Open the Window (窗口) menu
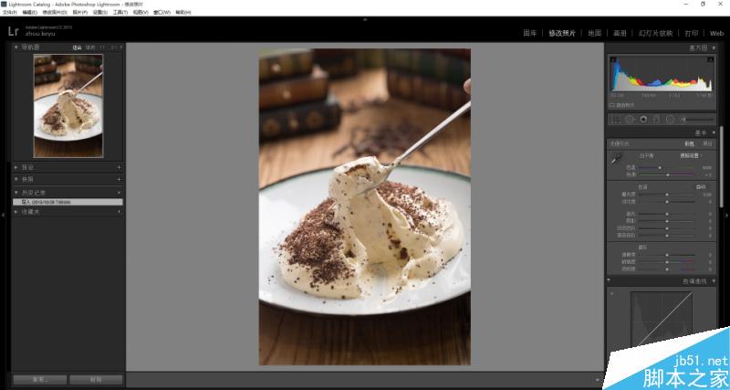Image resolution: width=730 pixels, height=390 pixels. click(162, 13)
